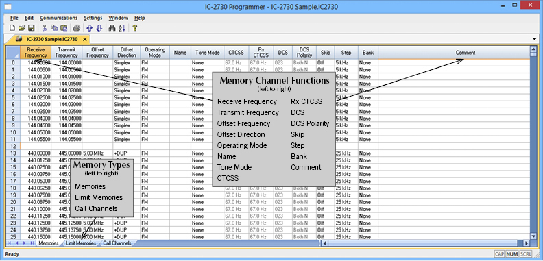Open a file using the folder icon

[x=21, y=28]
